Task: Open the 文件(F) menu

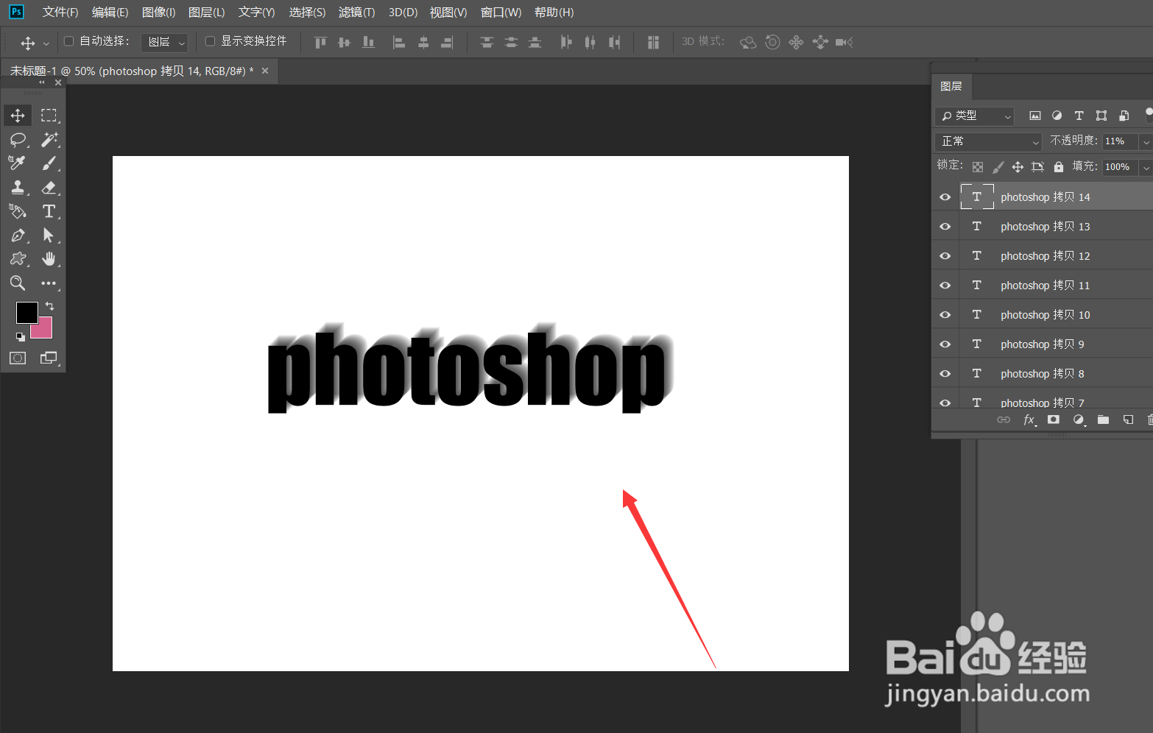Action: 60,13
